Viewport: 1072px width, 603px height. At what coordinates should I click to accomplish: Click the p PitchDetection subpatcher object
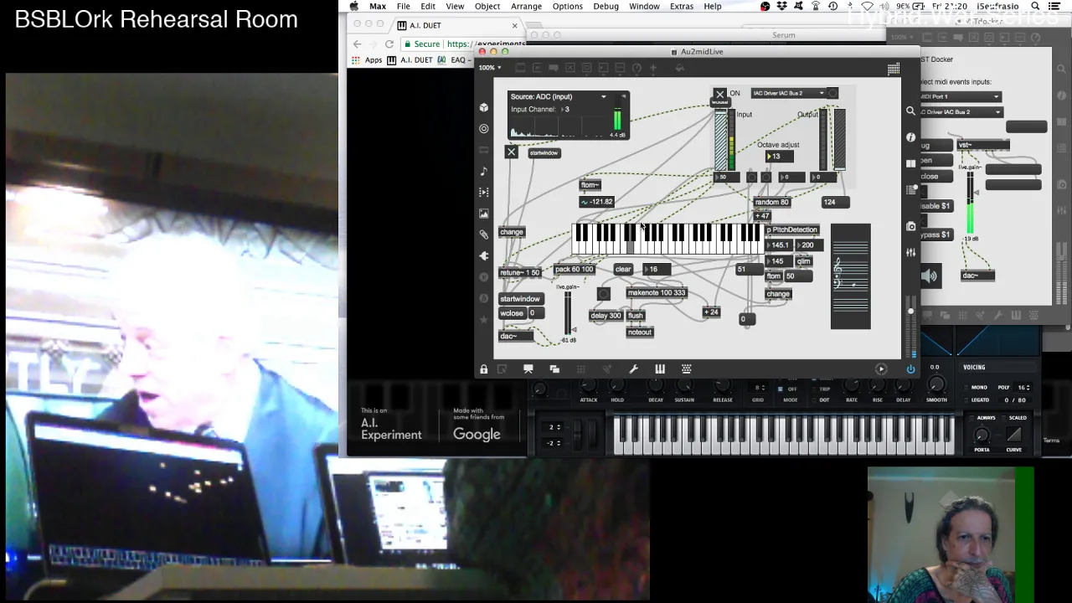point(791,229)
